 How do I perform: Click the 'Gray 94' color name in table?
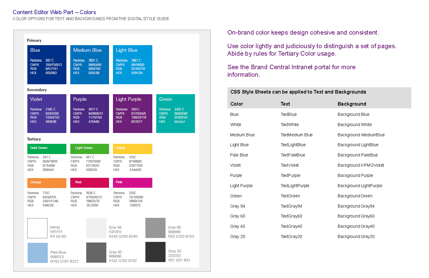[x=238, y=206]
